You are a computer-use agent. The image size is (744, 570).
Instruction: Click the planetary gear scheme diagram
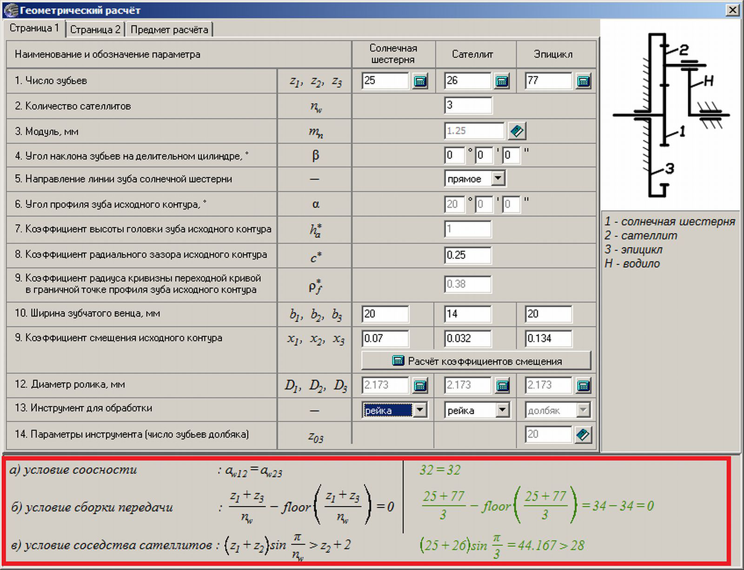tap(671, 115)
